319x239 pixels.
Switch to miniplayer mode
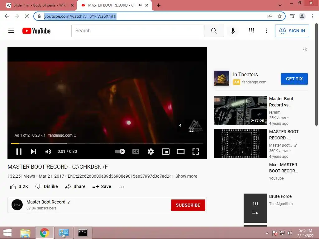pyautogui.click(x=166, y=152)
